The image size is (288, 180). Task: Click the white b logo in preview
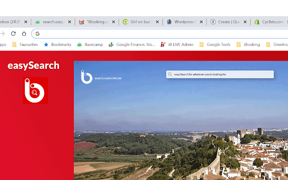coord(87,77)
